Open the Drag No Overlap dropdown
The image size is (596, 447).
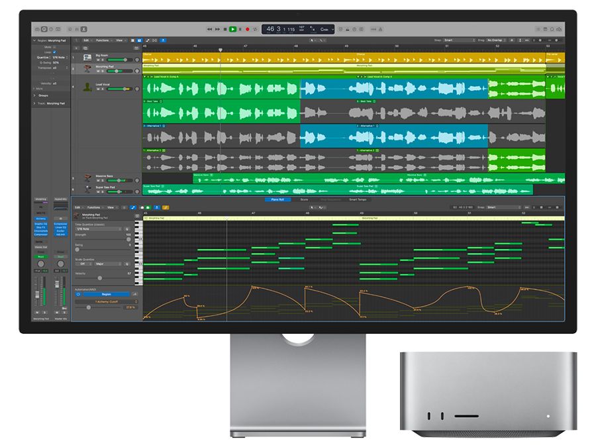tap(495, 40)
